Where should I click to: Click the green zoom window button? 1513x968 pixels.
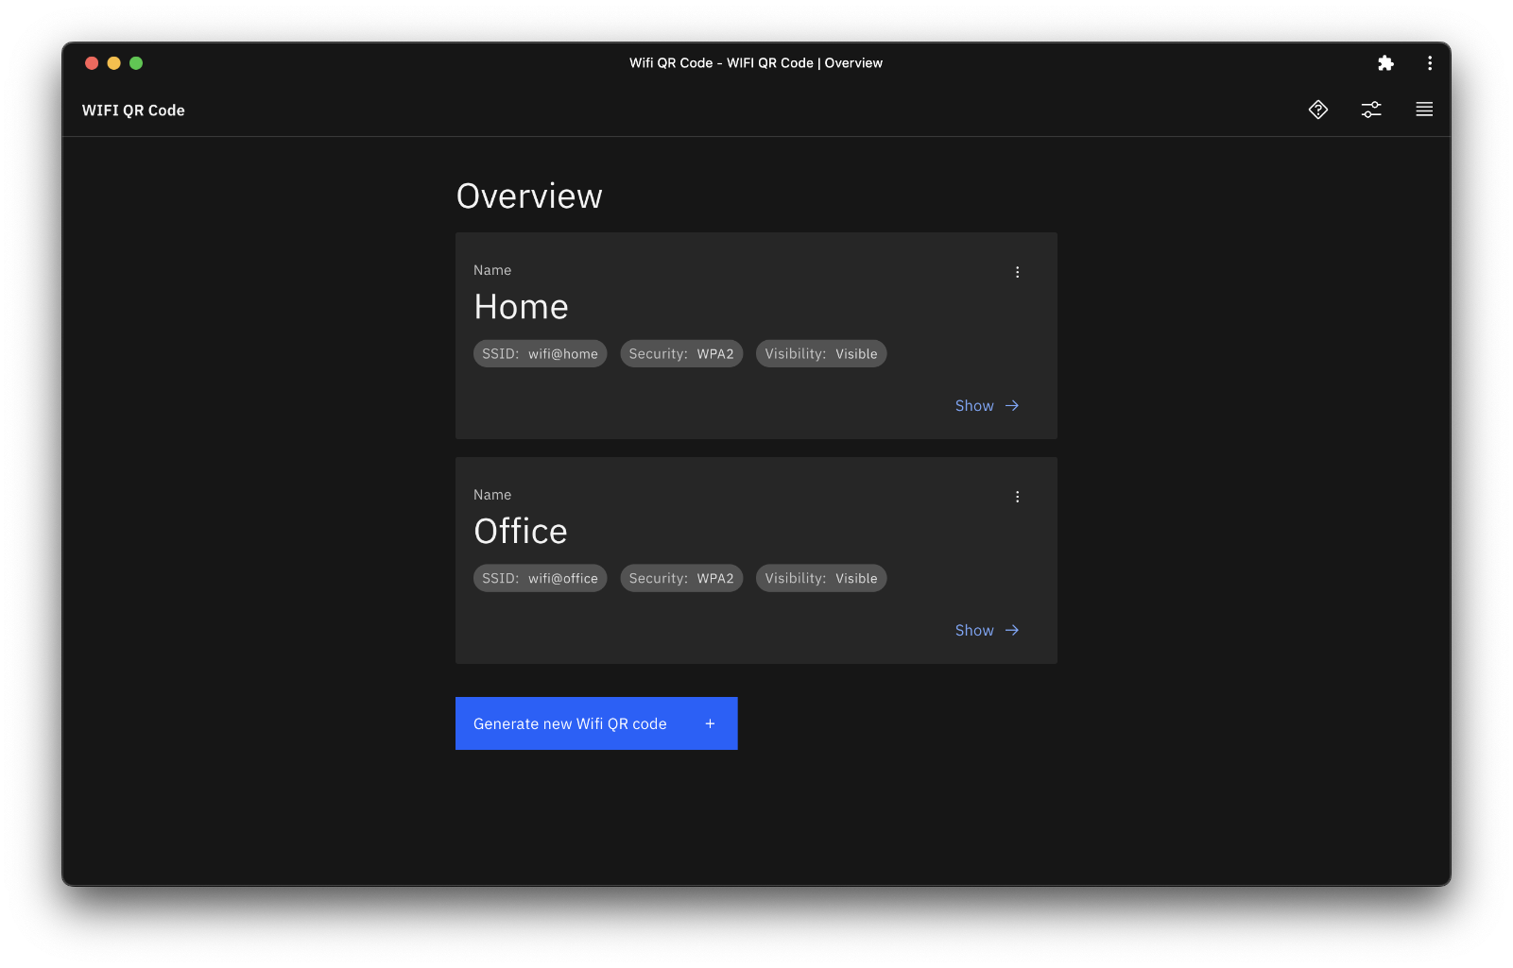point(136,63)
